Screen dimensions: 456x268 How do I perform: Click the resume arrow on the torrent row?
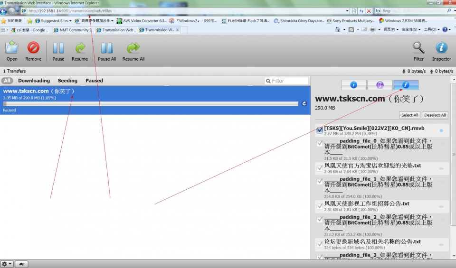tap(304, 104)
